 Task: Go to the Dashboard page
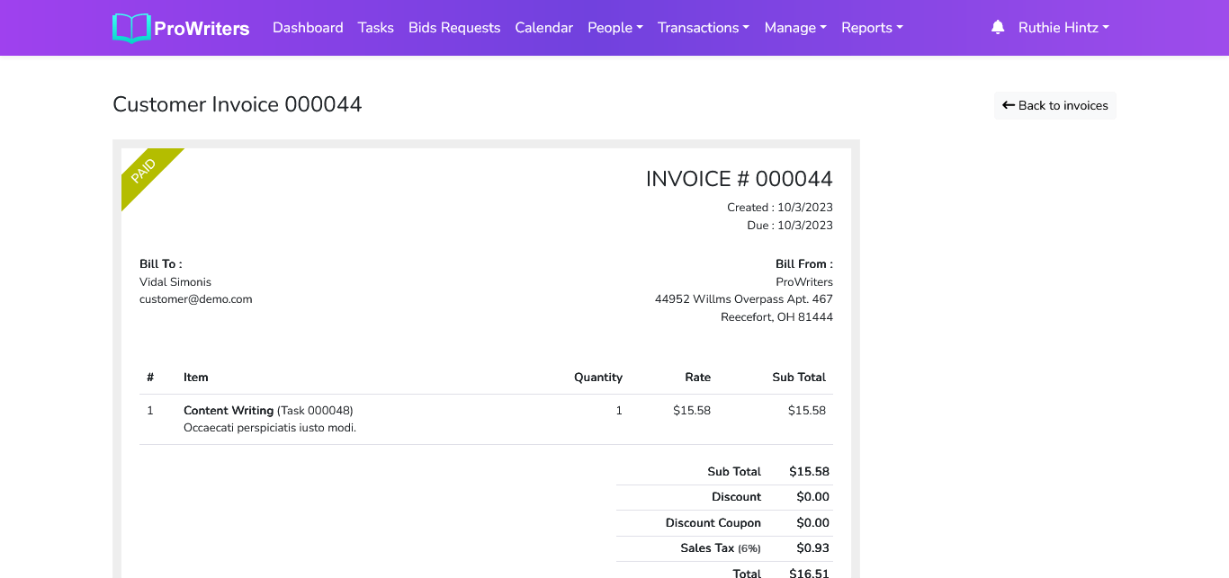point(308,28)
